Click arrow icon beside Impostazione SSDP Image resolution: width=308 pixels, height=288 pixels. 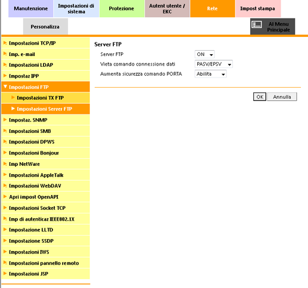pos(5,240)
